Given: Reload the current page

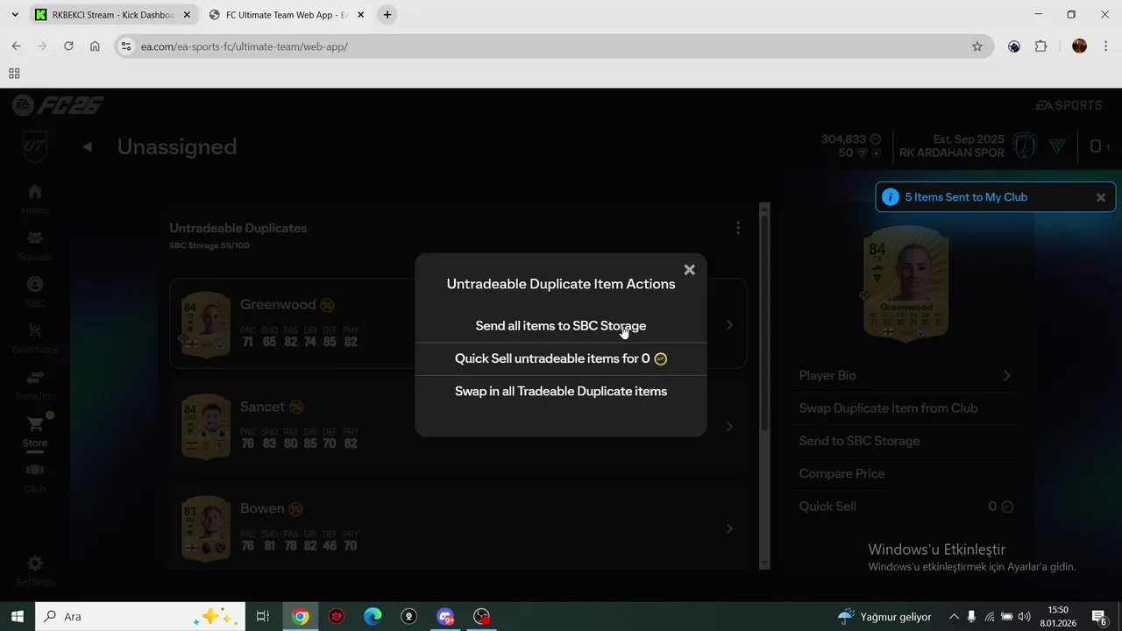Looking at the screenshot, I should (x=68, y=46).
